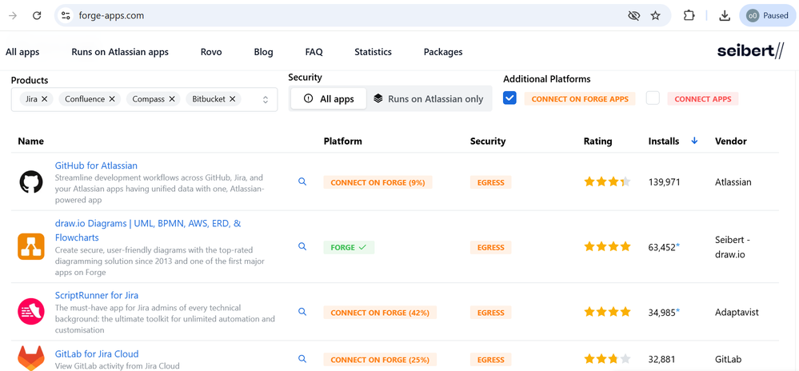Image resolution: width=799 pixels, height=371 pixels.
Task: Click the GitHub for Atlassian app icon
Action: 32,182
